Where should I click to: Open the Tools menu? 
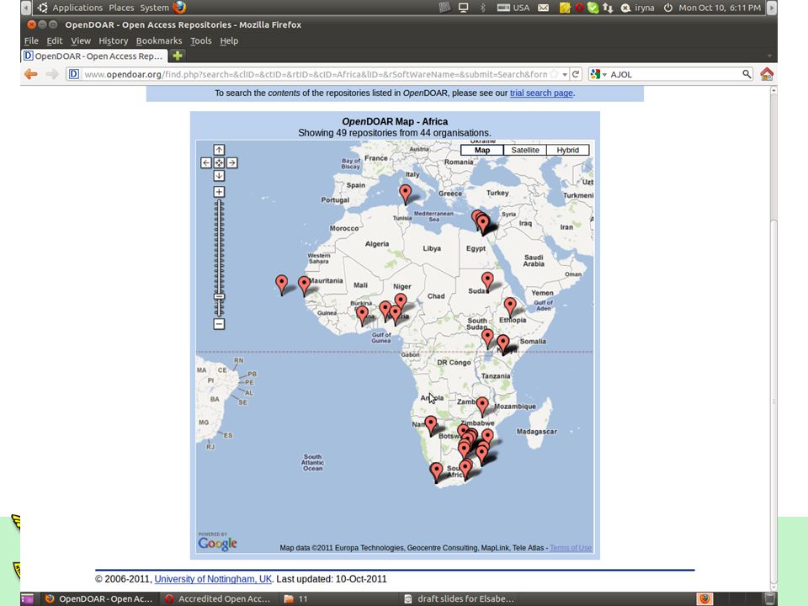pyautogui.click(x=201, y=40)
